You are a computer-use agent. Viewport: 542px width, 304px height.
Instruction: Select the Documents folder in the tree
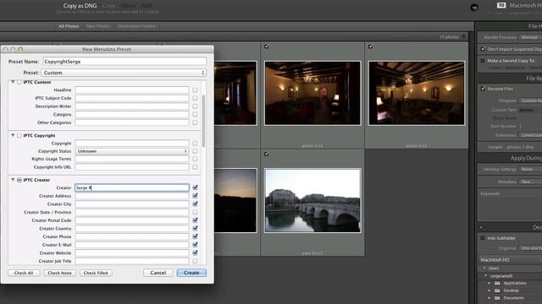click(x=513, y=298)
